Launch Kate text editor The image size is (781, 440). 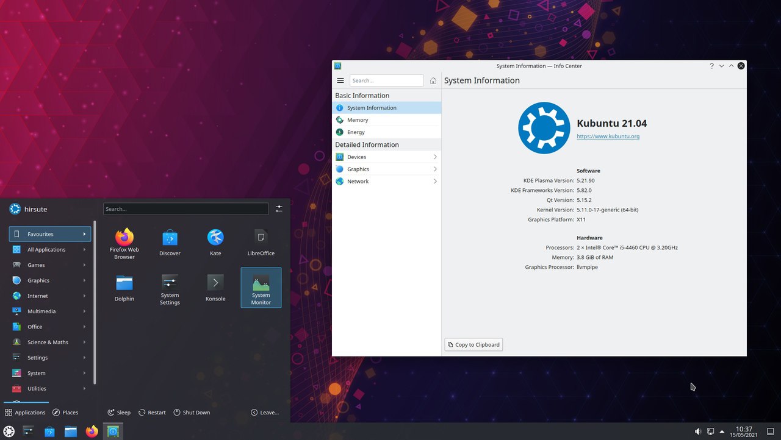tap(215, 243)
